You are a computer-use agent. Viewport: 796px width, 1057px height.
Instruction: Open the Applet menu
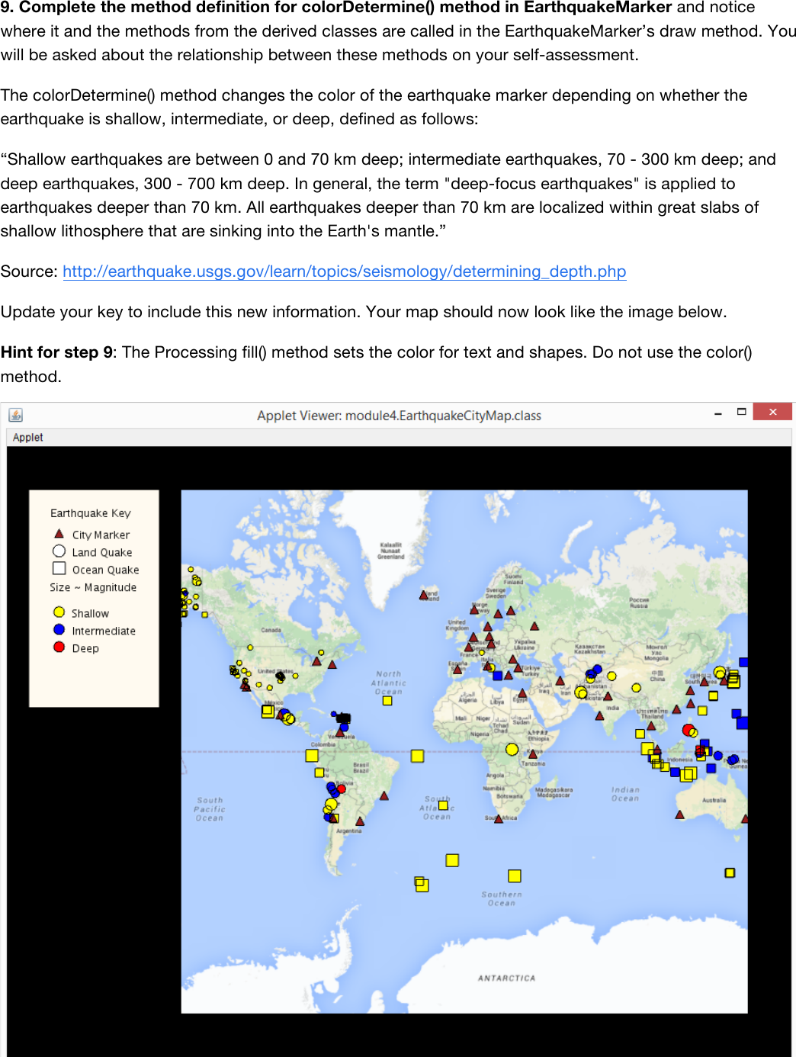(x=28, y=437)
